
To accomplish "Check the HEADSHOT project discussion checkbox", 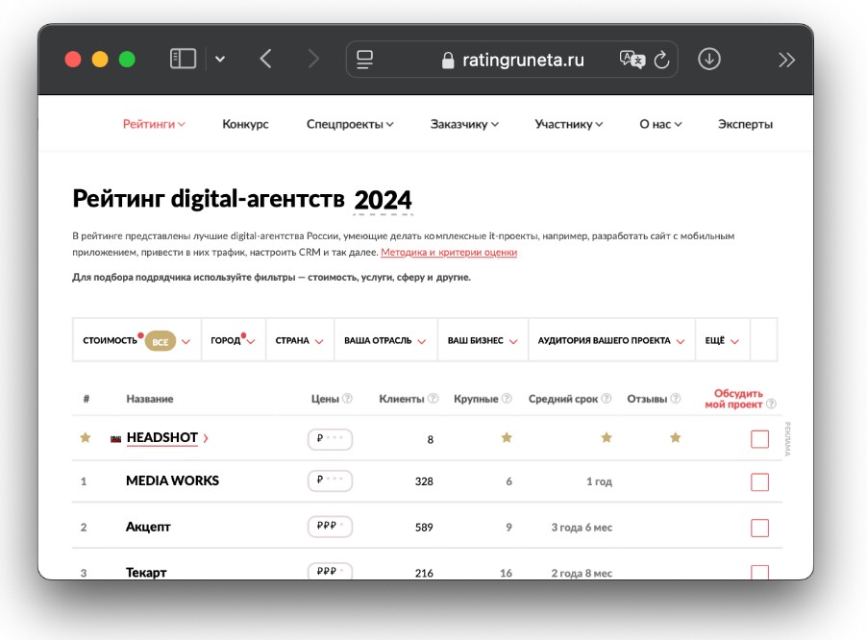I will [759, 439].
